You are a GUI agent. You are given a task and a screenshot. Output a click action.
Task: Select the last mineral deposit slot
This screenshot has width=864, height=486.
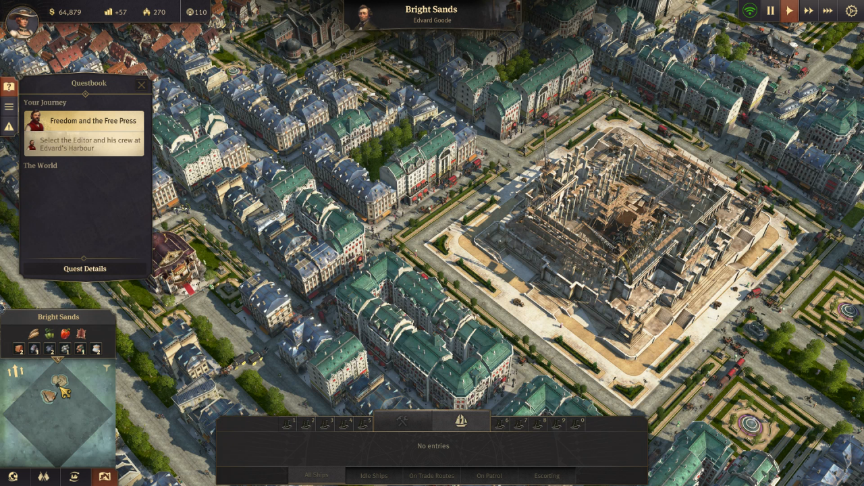tap(96, 349)
